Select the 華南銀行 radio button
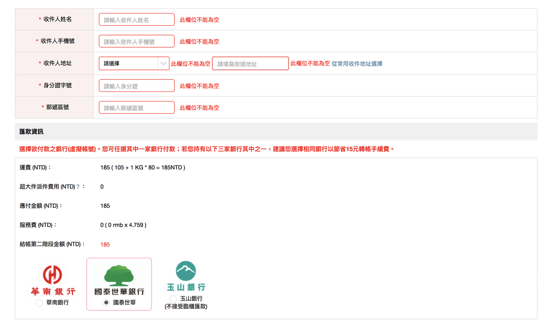Viewport: 541px width, 321px height. (39, 303)
